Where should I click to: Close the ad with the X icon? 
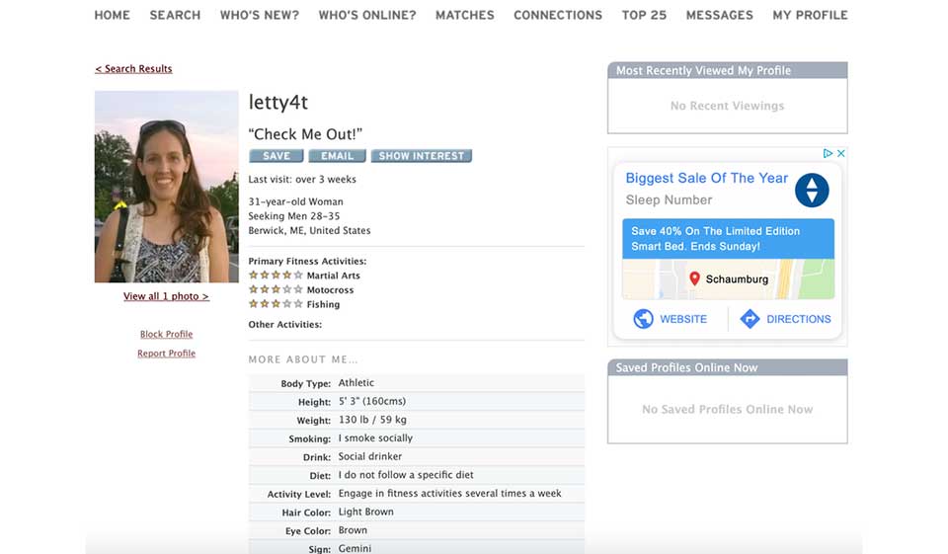(x=841, y=153)
